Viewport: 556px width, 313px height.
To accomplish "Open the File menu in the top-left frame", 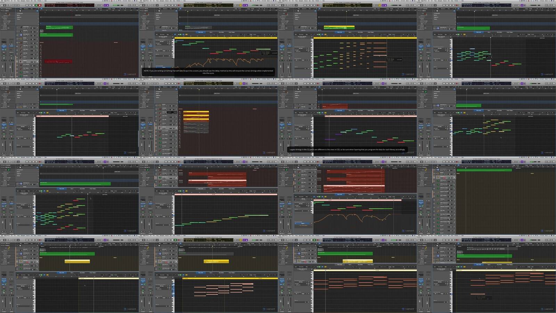I will point(11,1).
